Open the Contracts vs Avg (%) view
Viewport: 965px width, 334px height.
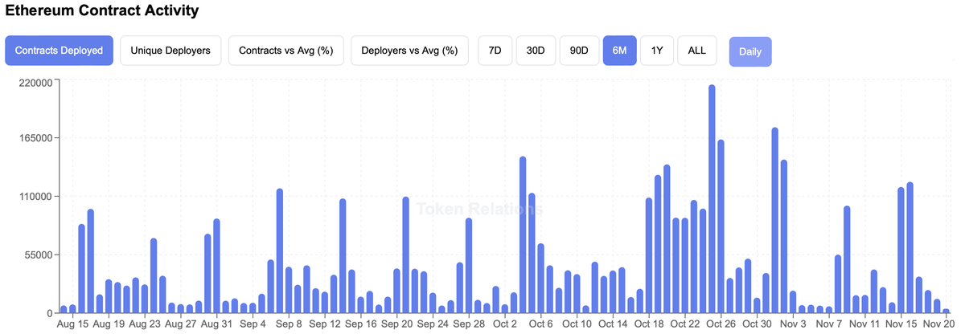[286, 51]
